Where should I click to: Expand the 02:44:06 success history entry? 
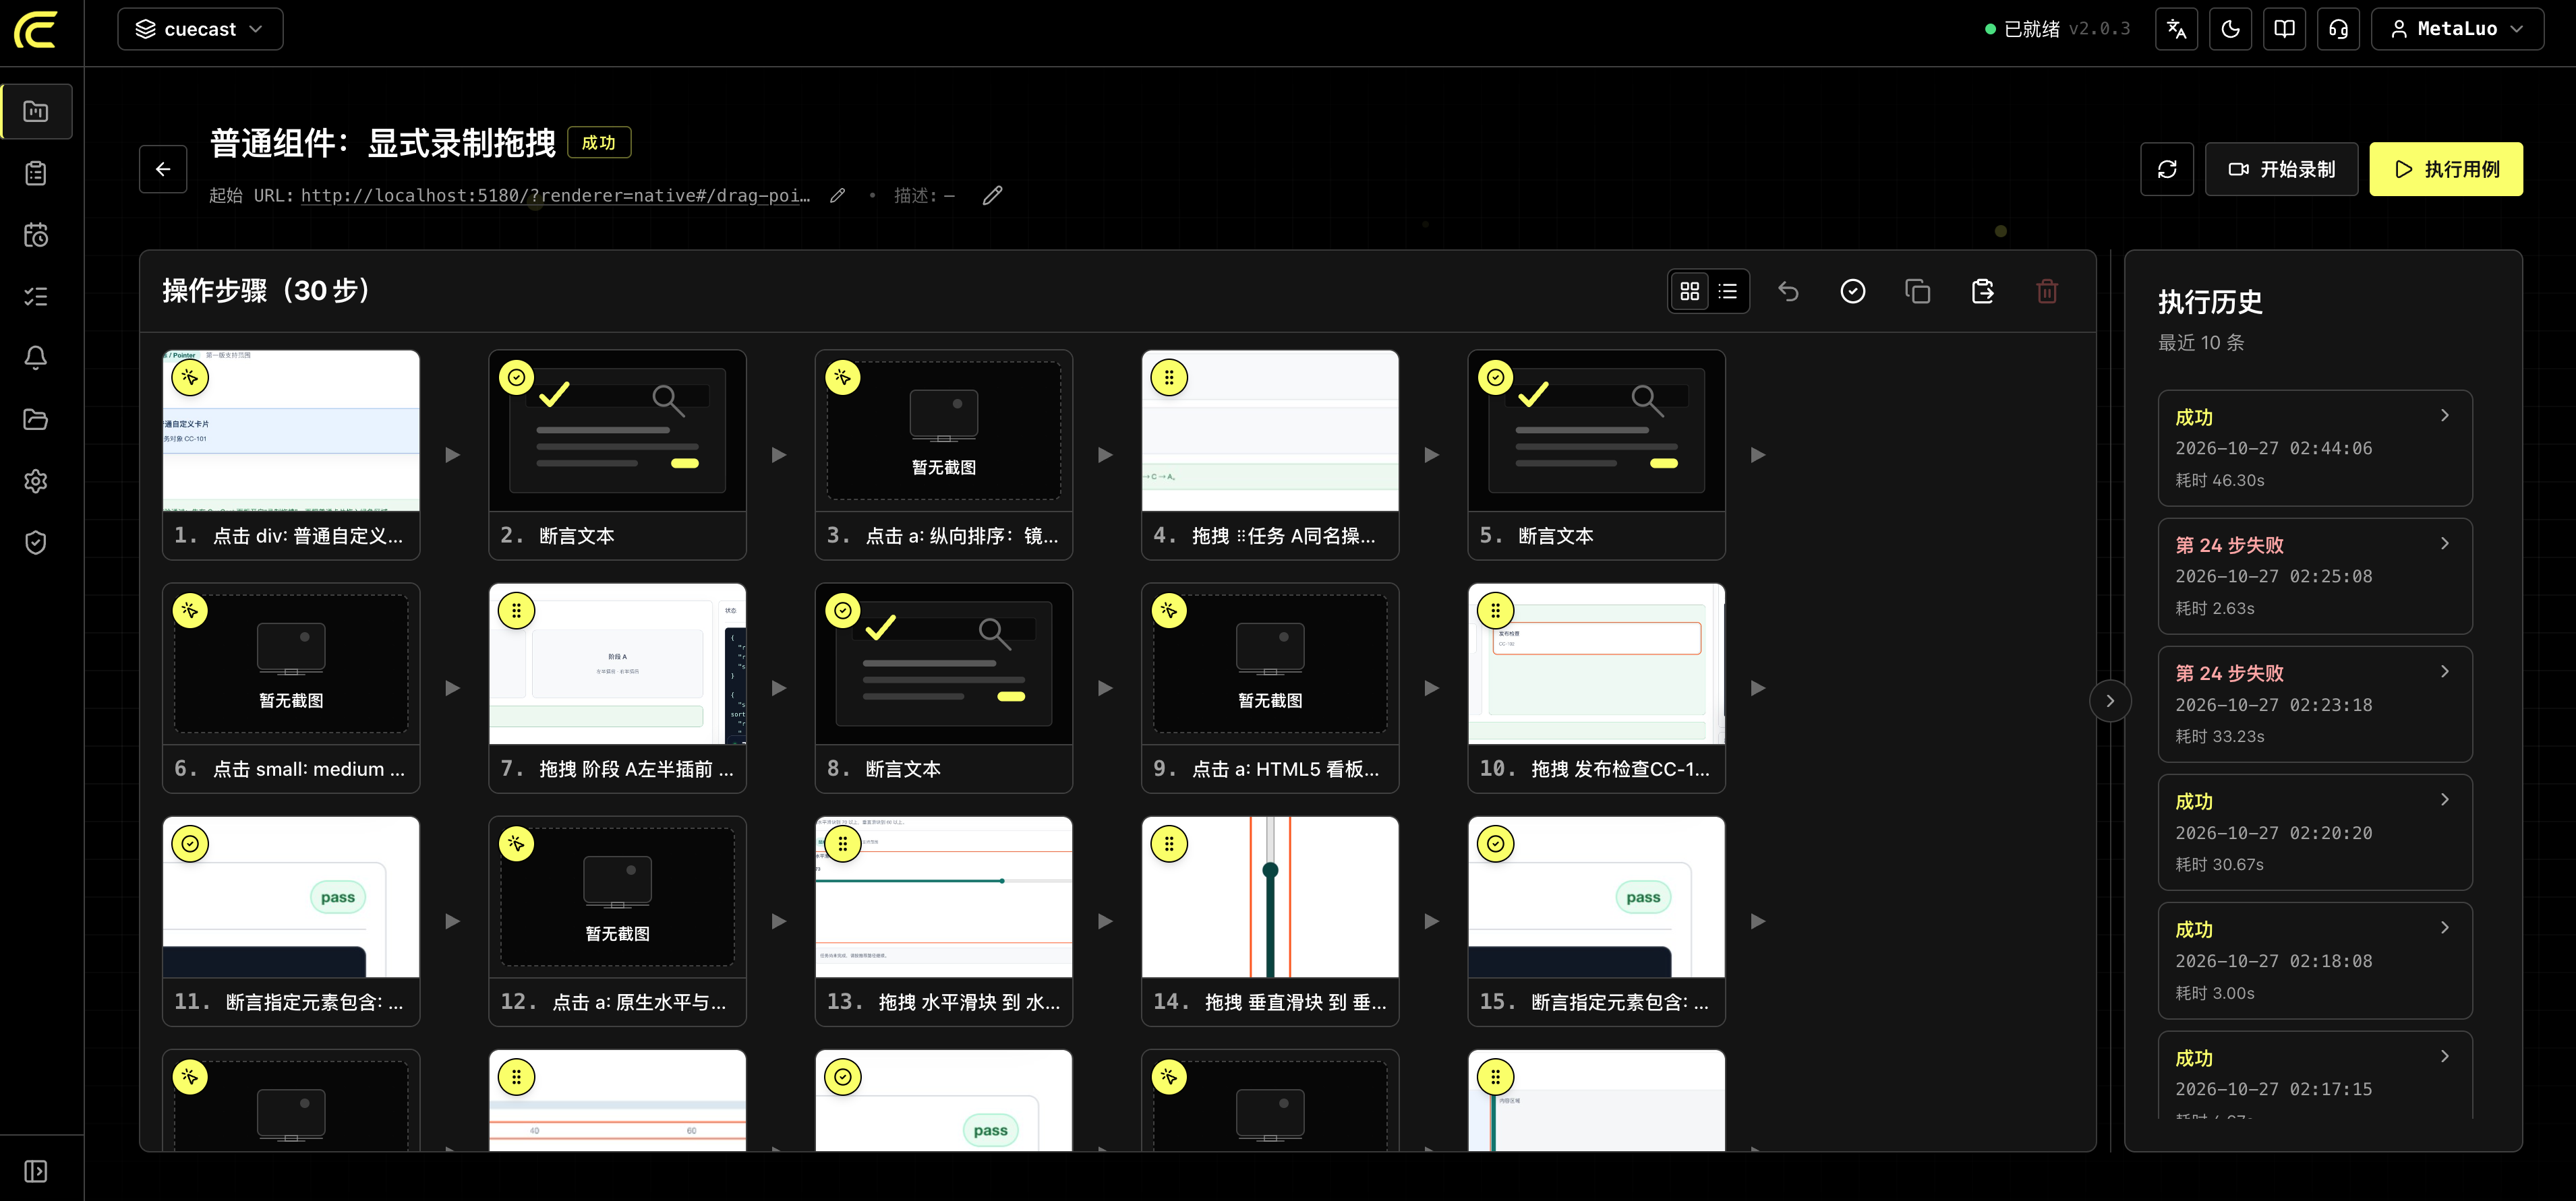(x=2315, y=449)
